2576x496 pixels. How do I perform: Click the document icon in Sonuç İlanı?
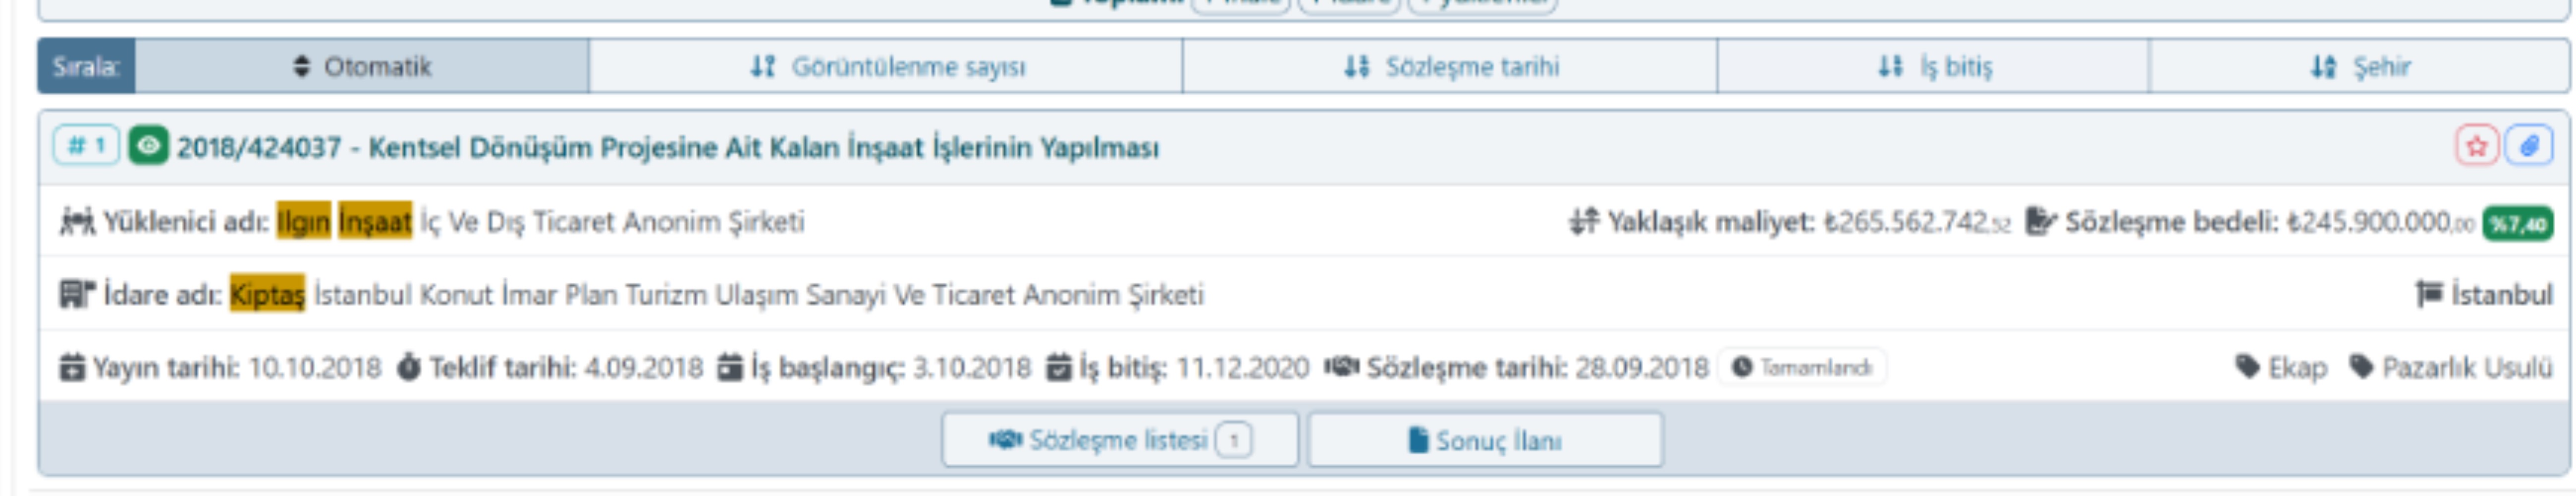point(1418,440)
